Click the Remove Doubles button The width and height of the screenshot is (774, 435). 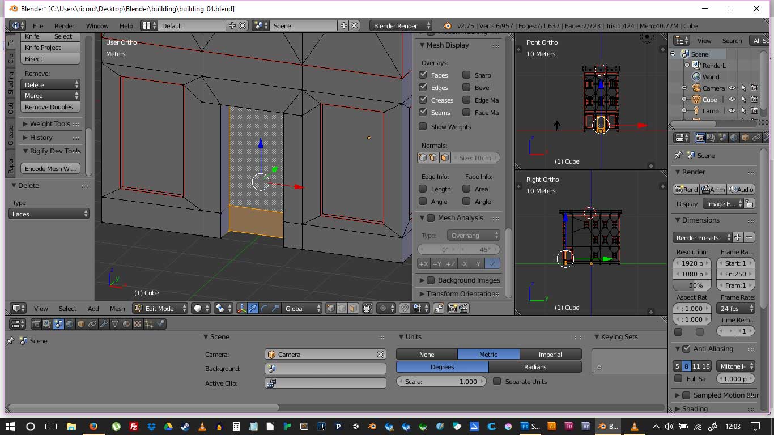(49, 107)
